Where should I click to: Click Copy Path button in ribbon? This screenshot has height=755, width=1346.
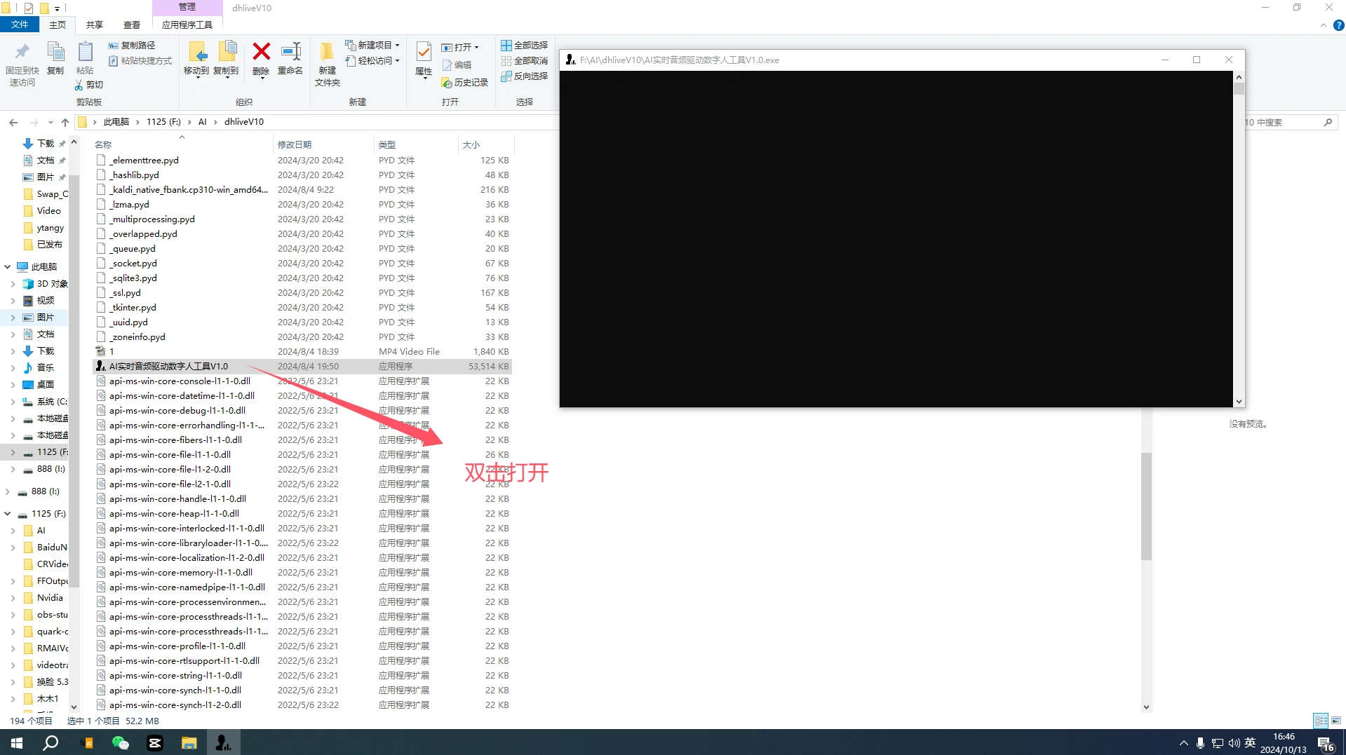pos(132,45)
